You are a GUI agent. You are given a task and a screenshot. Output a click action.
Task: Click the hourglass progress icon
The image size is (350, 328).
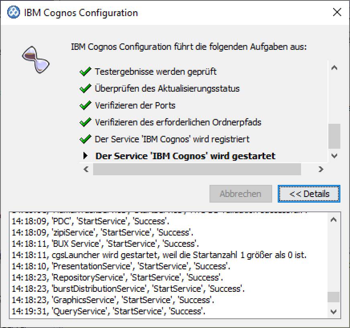(35, 59)
